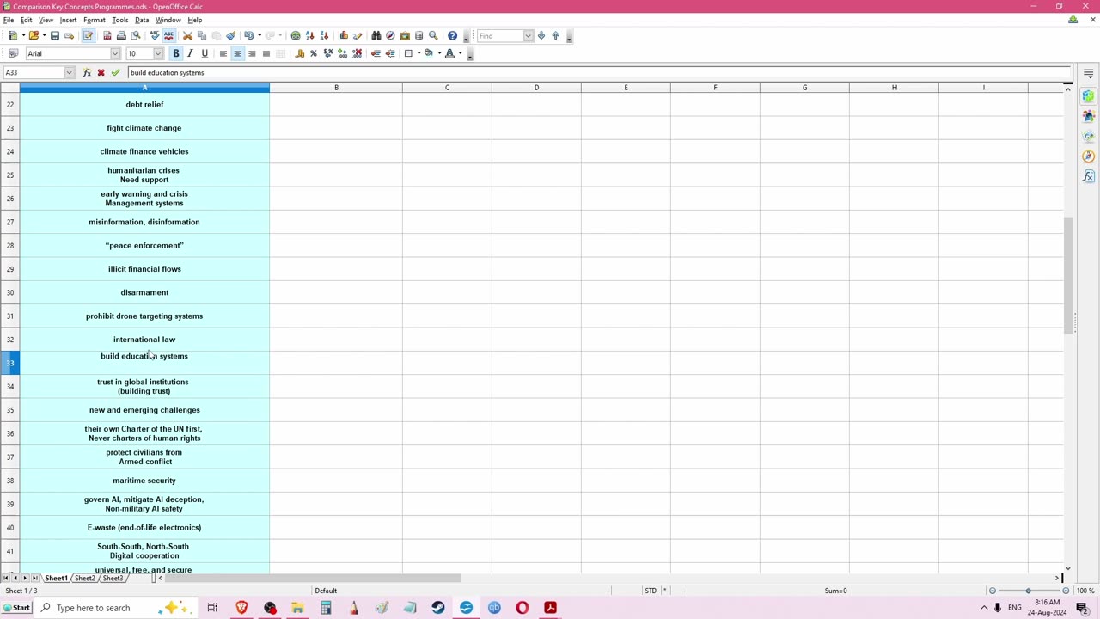The height and width of the screenshot is (619, 1100).
Task: Click the Function Wizard fx icon
Action: click(x=87, y=73)
